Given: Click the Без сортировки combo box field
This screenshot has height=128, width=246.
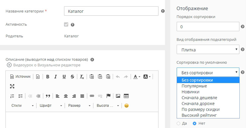Looking at the screenshot, I should pos(208,72).
